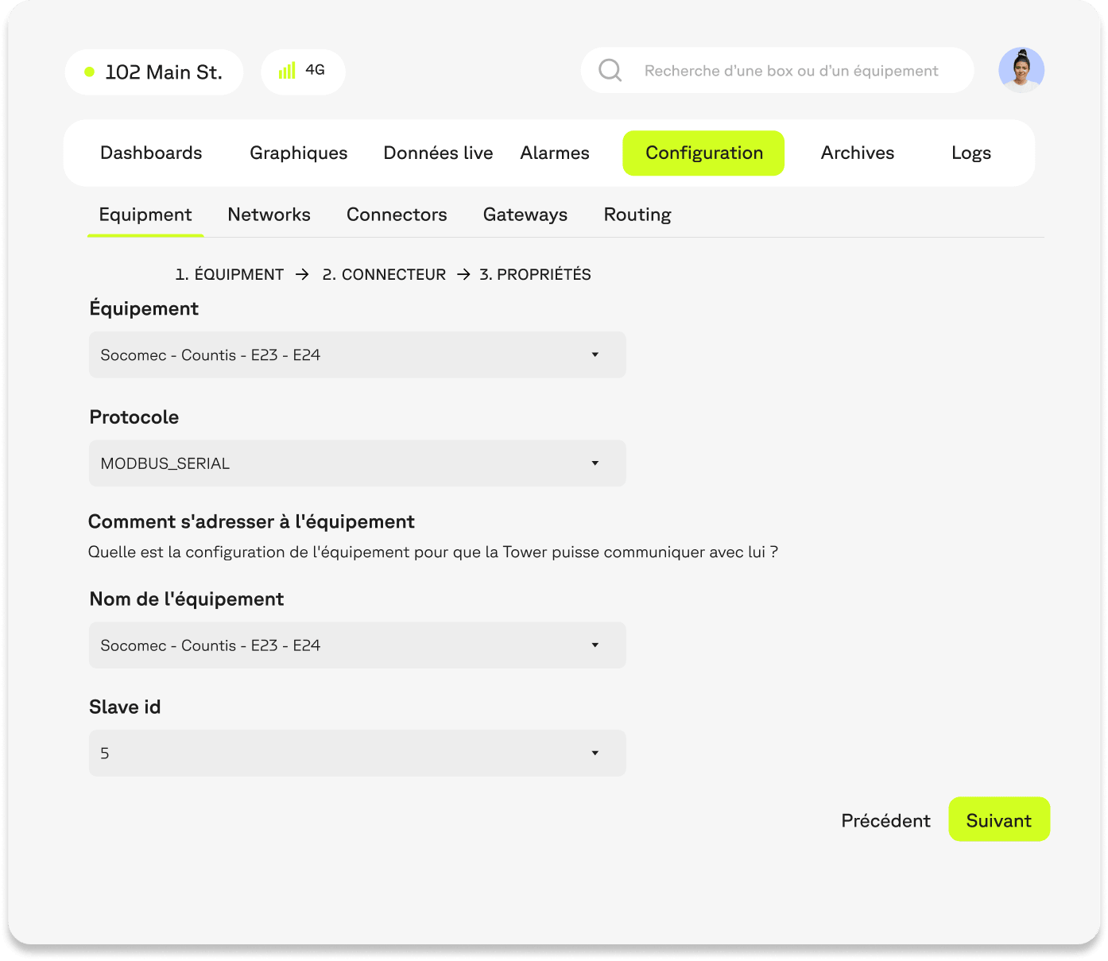Switch to the Networks tab
The image size is (1108, 961).
[269, 215]
